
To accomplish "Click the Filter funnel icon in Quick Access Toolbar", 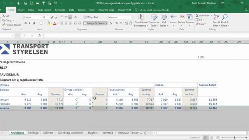I will [43, 3].
